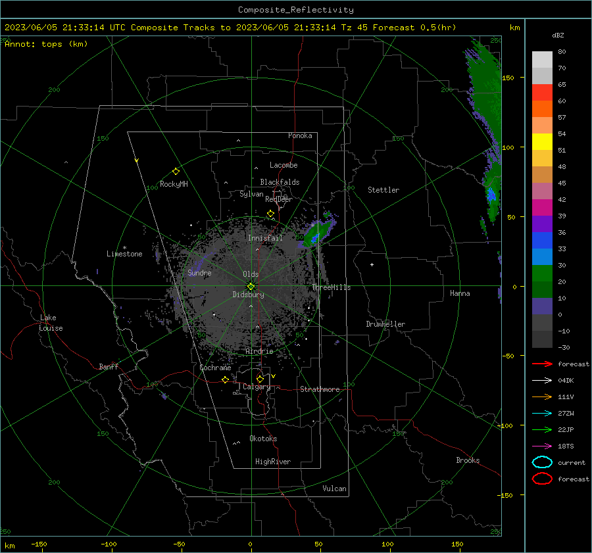Screen dimensions: 592x553
Task: Click the Ponoka city label
Action: coord(300,135)
